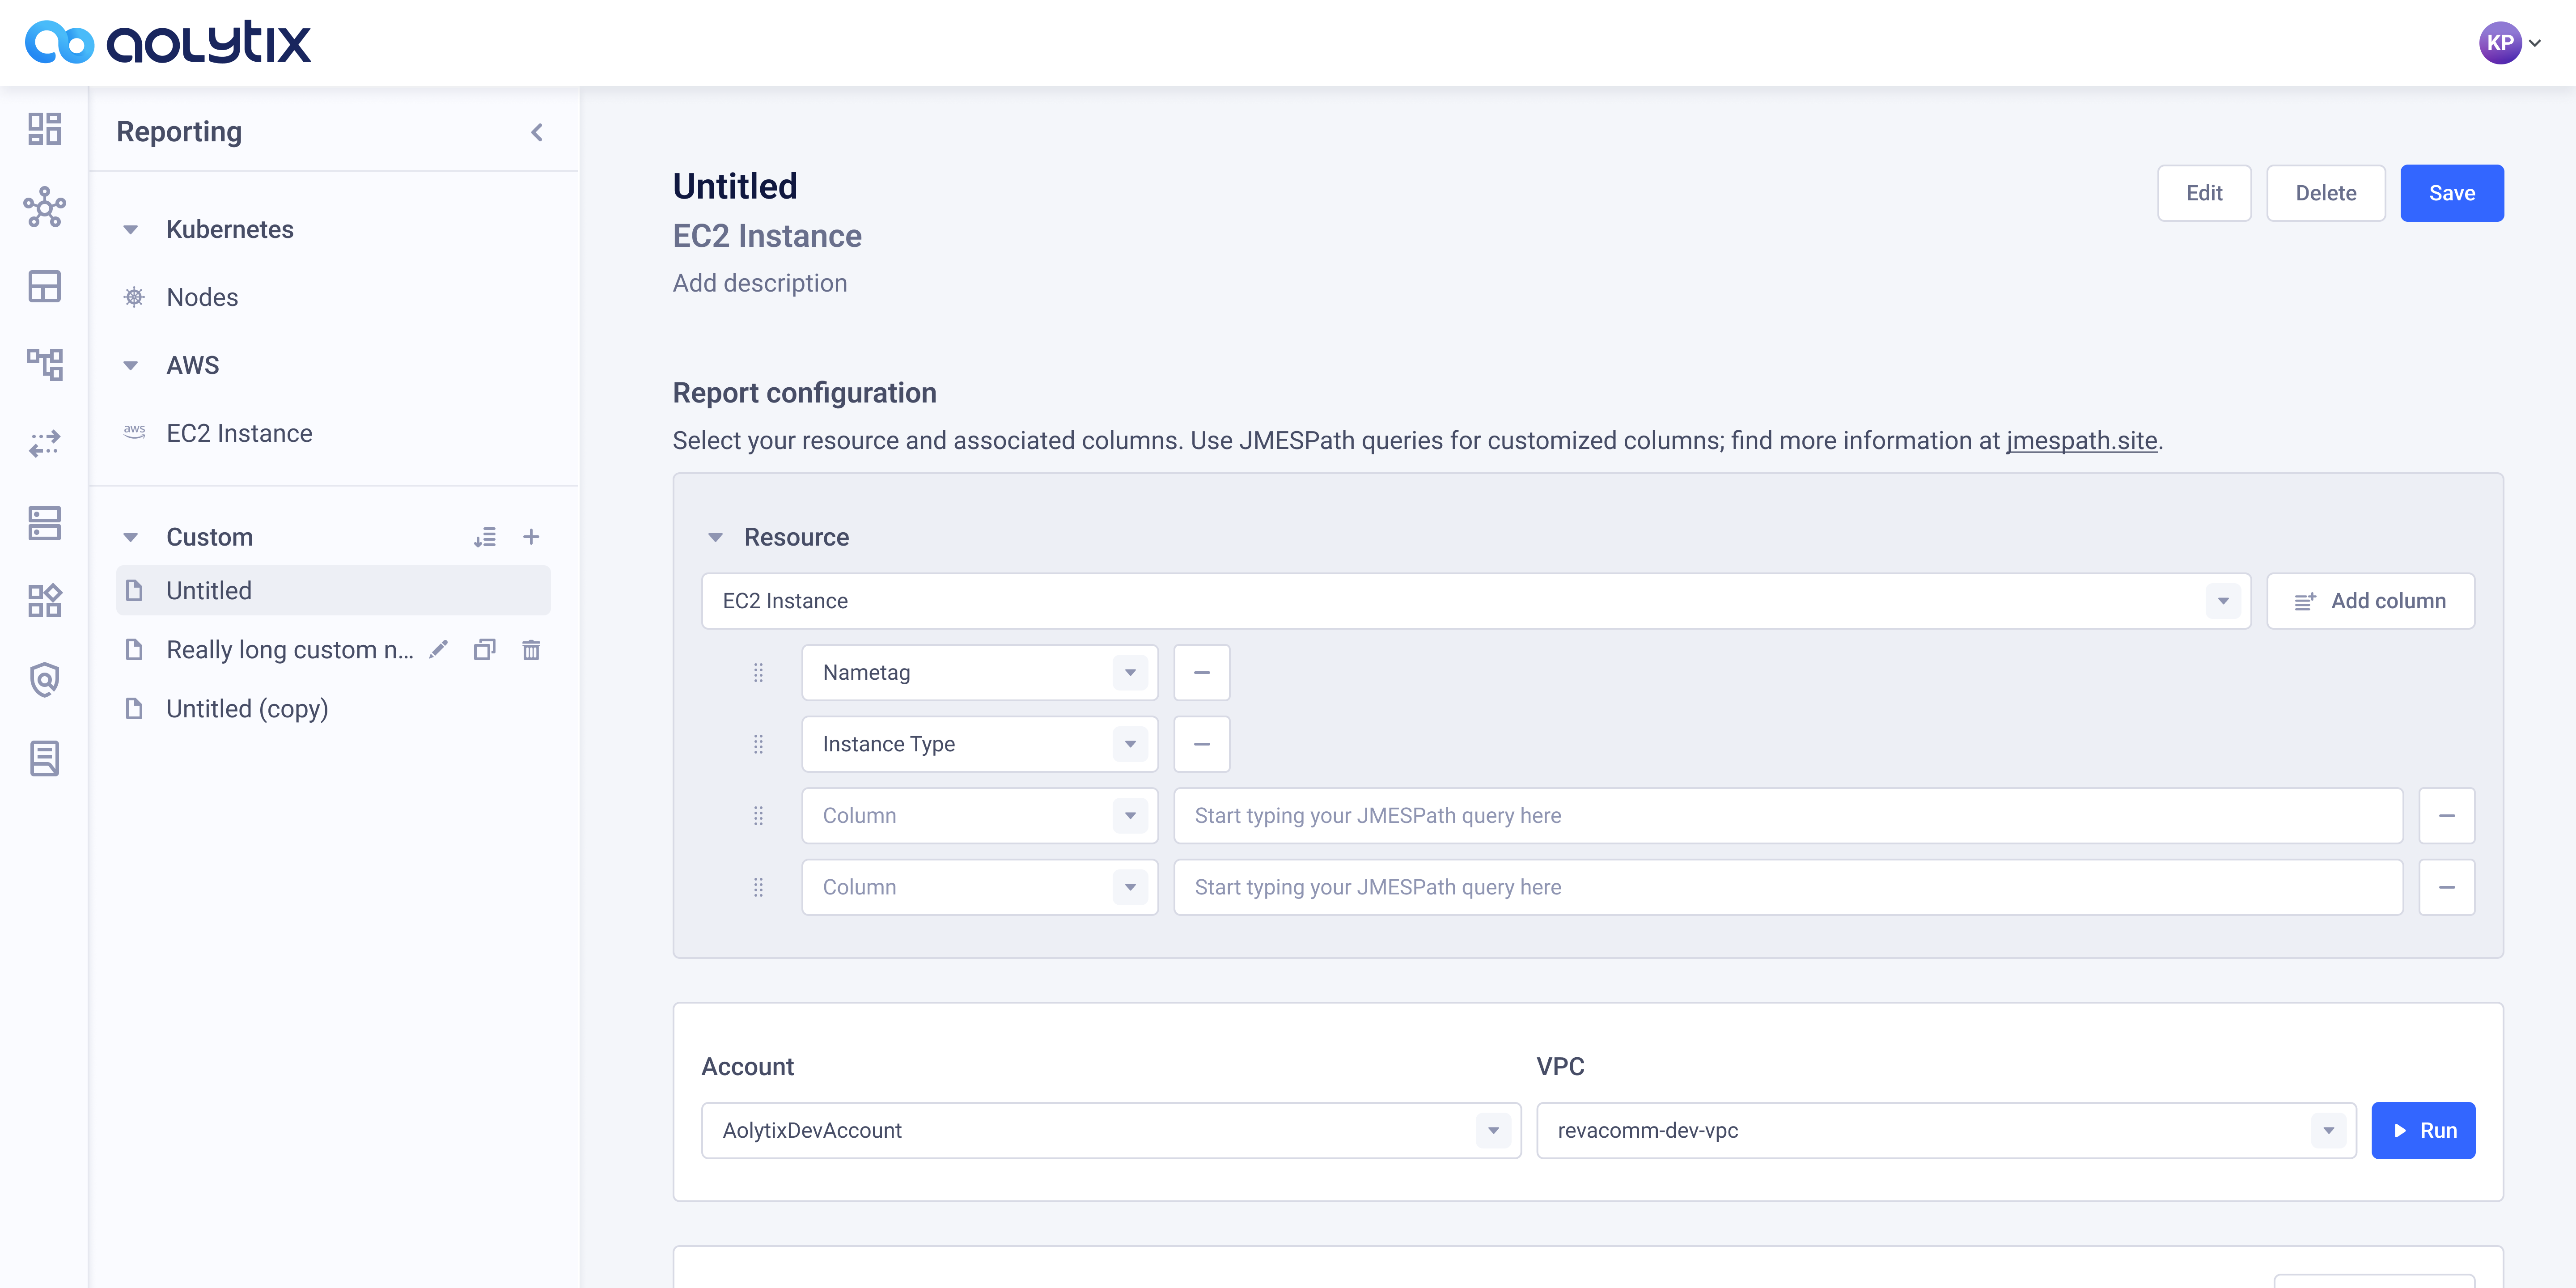Viewport: 2576px width, 1288px height.
Task: Click the shield security icon in sidebar
Action: coord(44,680)
